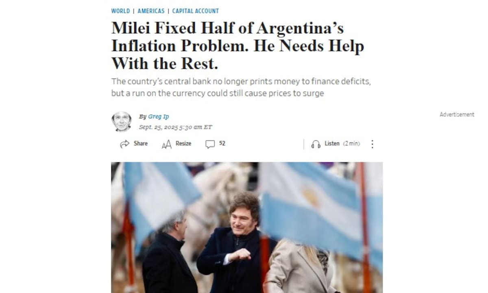This screenshot has width=488, height=293.
Task: Click the Advertisement label
Action: coord(457,115)
